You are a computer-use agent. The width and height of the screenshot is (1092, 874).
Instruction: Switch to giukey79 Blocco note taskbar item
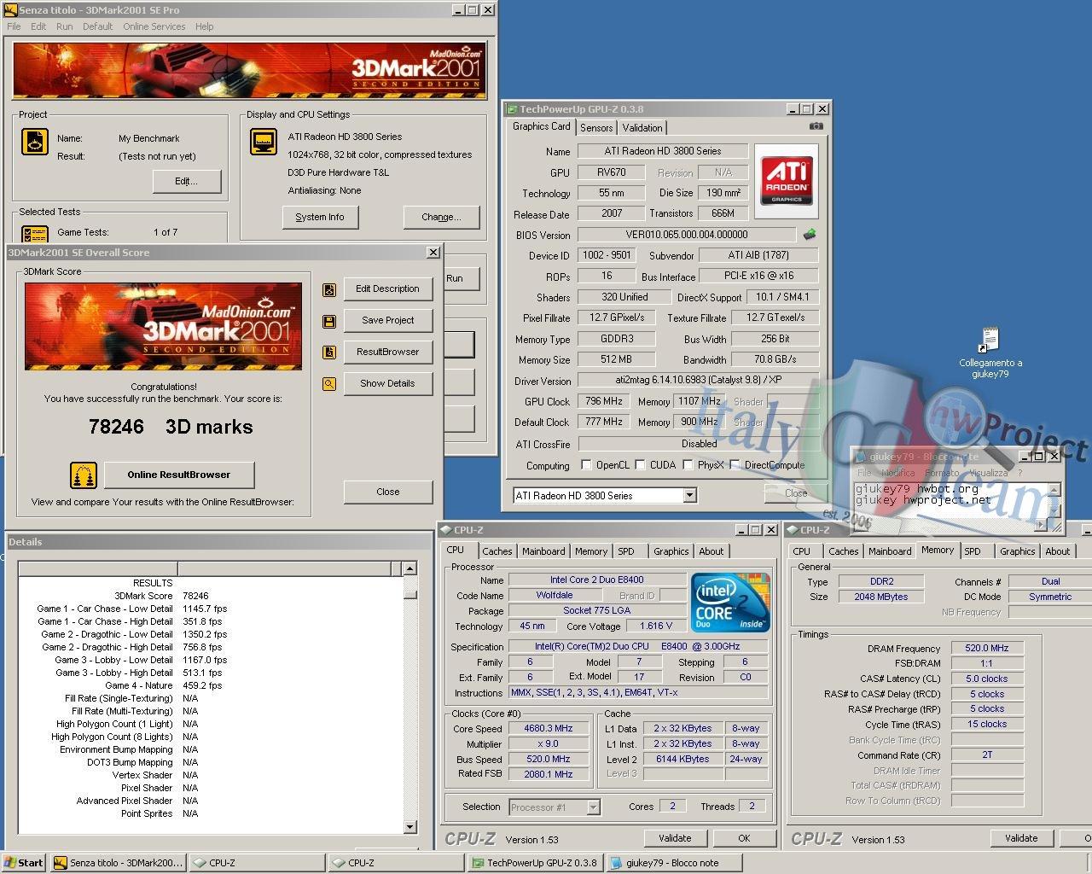point(674,863)
